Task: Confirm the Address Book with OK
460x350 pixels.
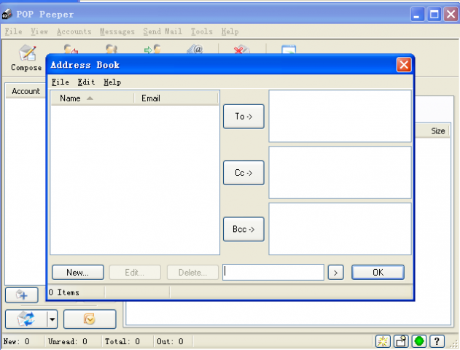Action: click(378, 272)
